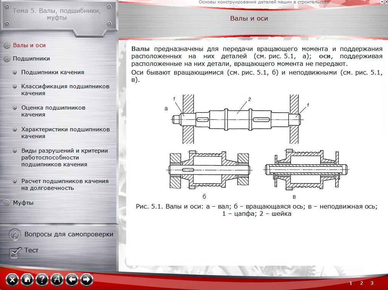This screenshot has width=388, height=290.
Task: Click the checkmark icon beside 'Тест'
Action: click(x=15, y=252)
